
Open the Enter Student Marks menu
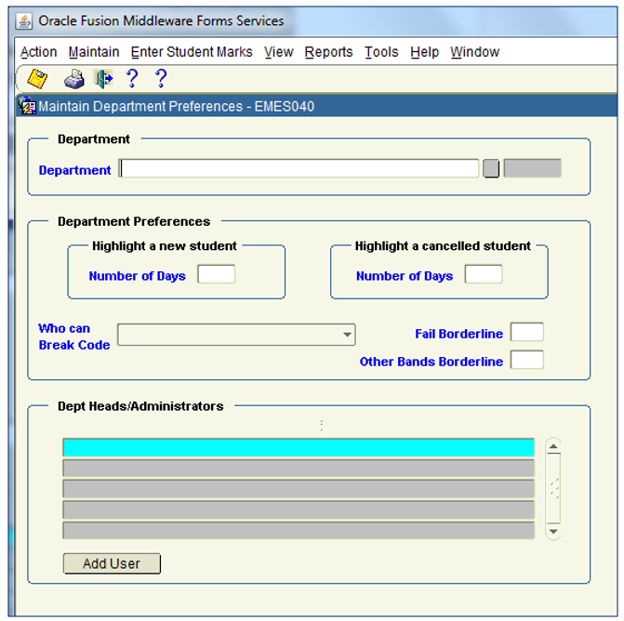tap(192, 52)
